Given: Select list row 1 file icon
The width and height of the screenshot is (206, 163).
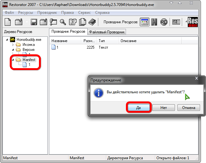Looking at the screenshot, I should tap(53, 47).
